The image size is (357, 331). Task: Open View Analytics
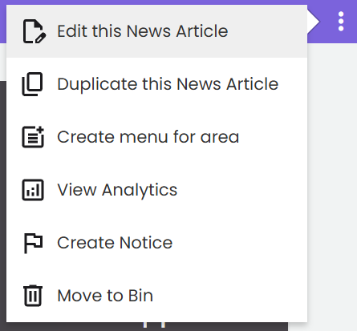[x=156, y=190]
